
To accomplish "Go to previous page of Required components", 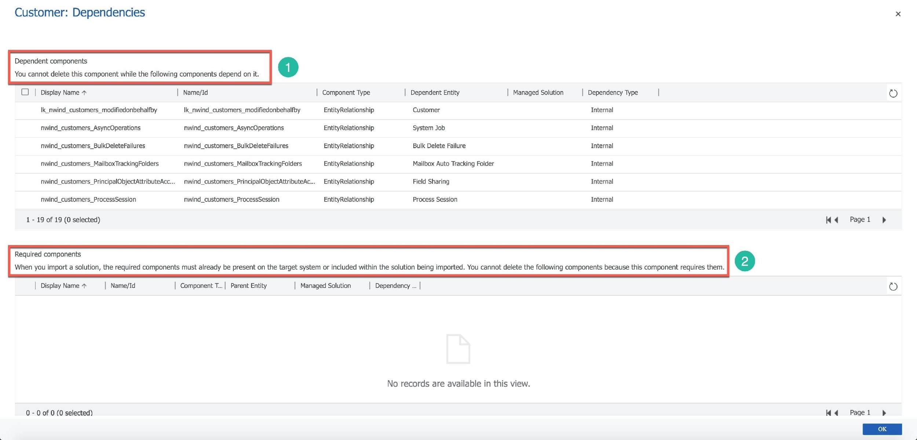I will [x=836, y=413].
